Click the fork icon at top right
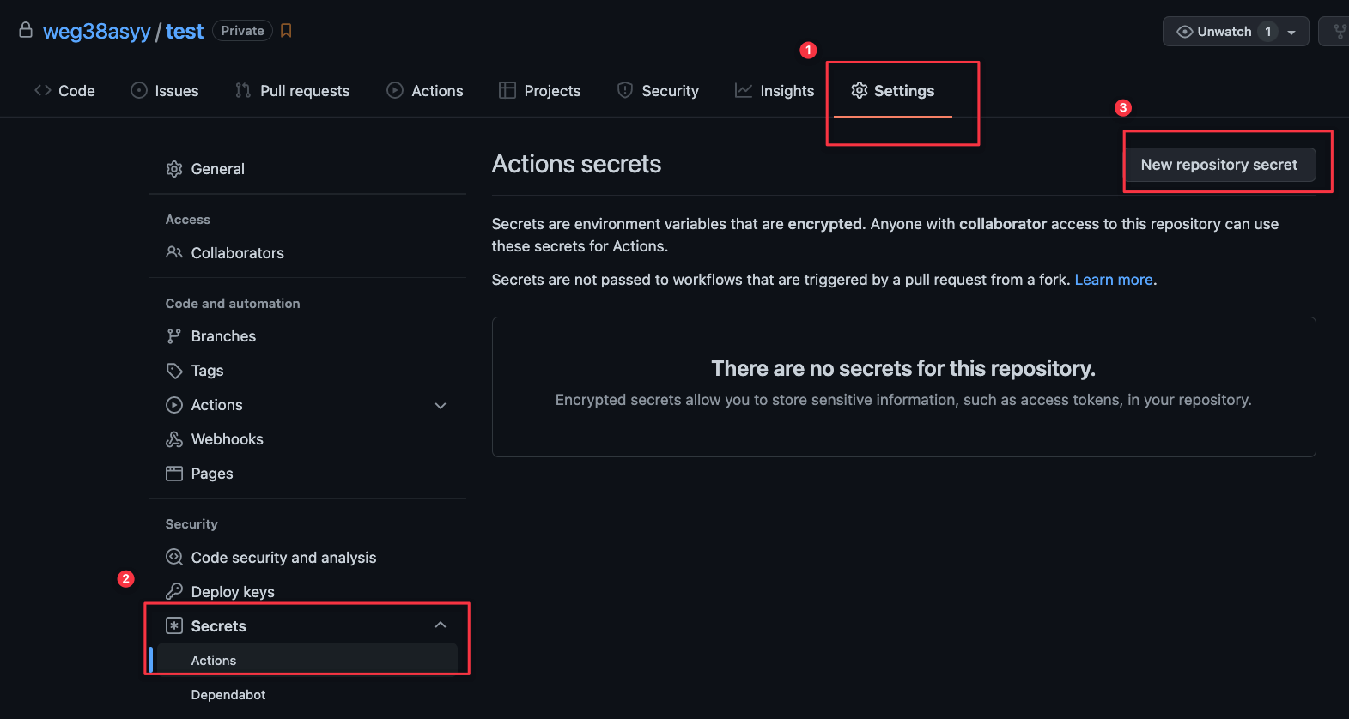The image size is (1349, 719). [x=1339, y=32]
